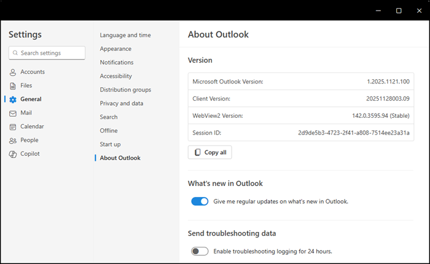430x264 pixels.
Task: Open Start up settings page
Action: coord(110,144)
